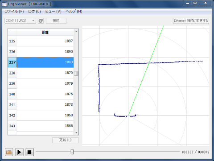
Task: Click the 接続 connect button
Action: pos(56,21)
